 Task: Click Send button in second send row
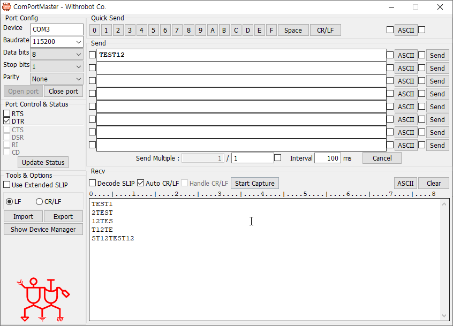(437, 68)
